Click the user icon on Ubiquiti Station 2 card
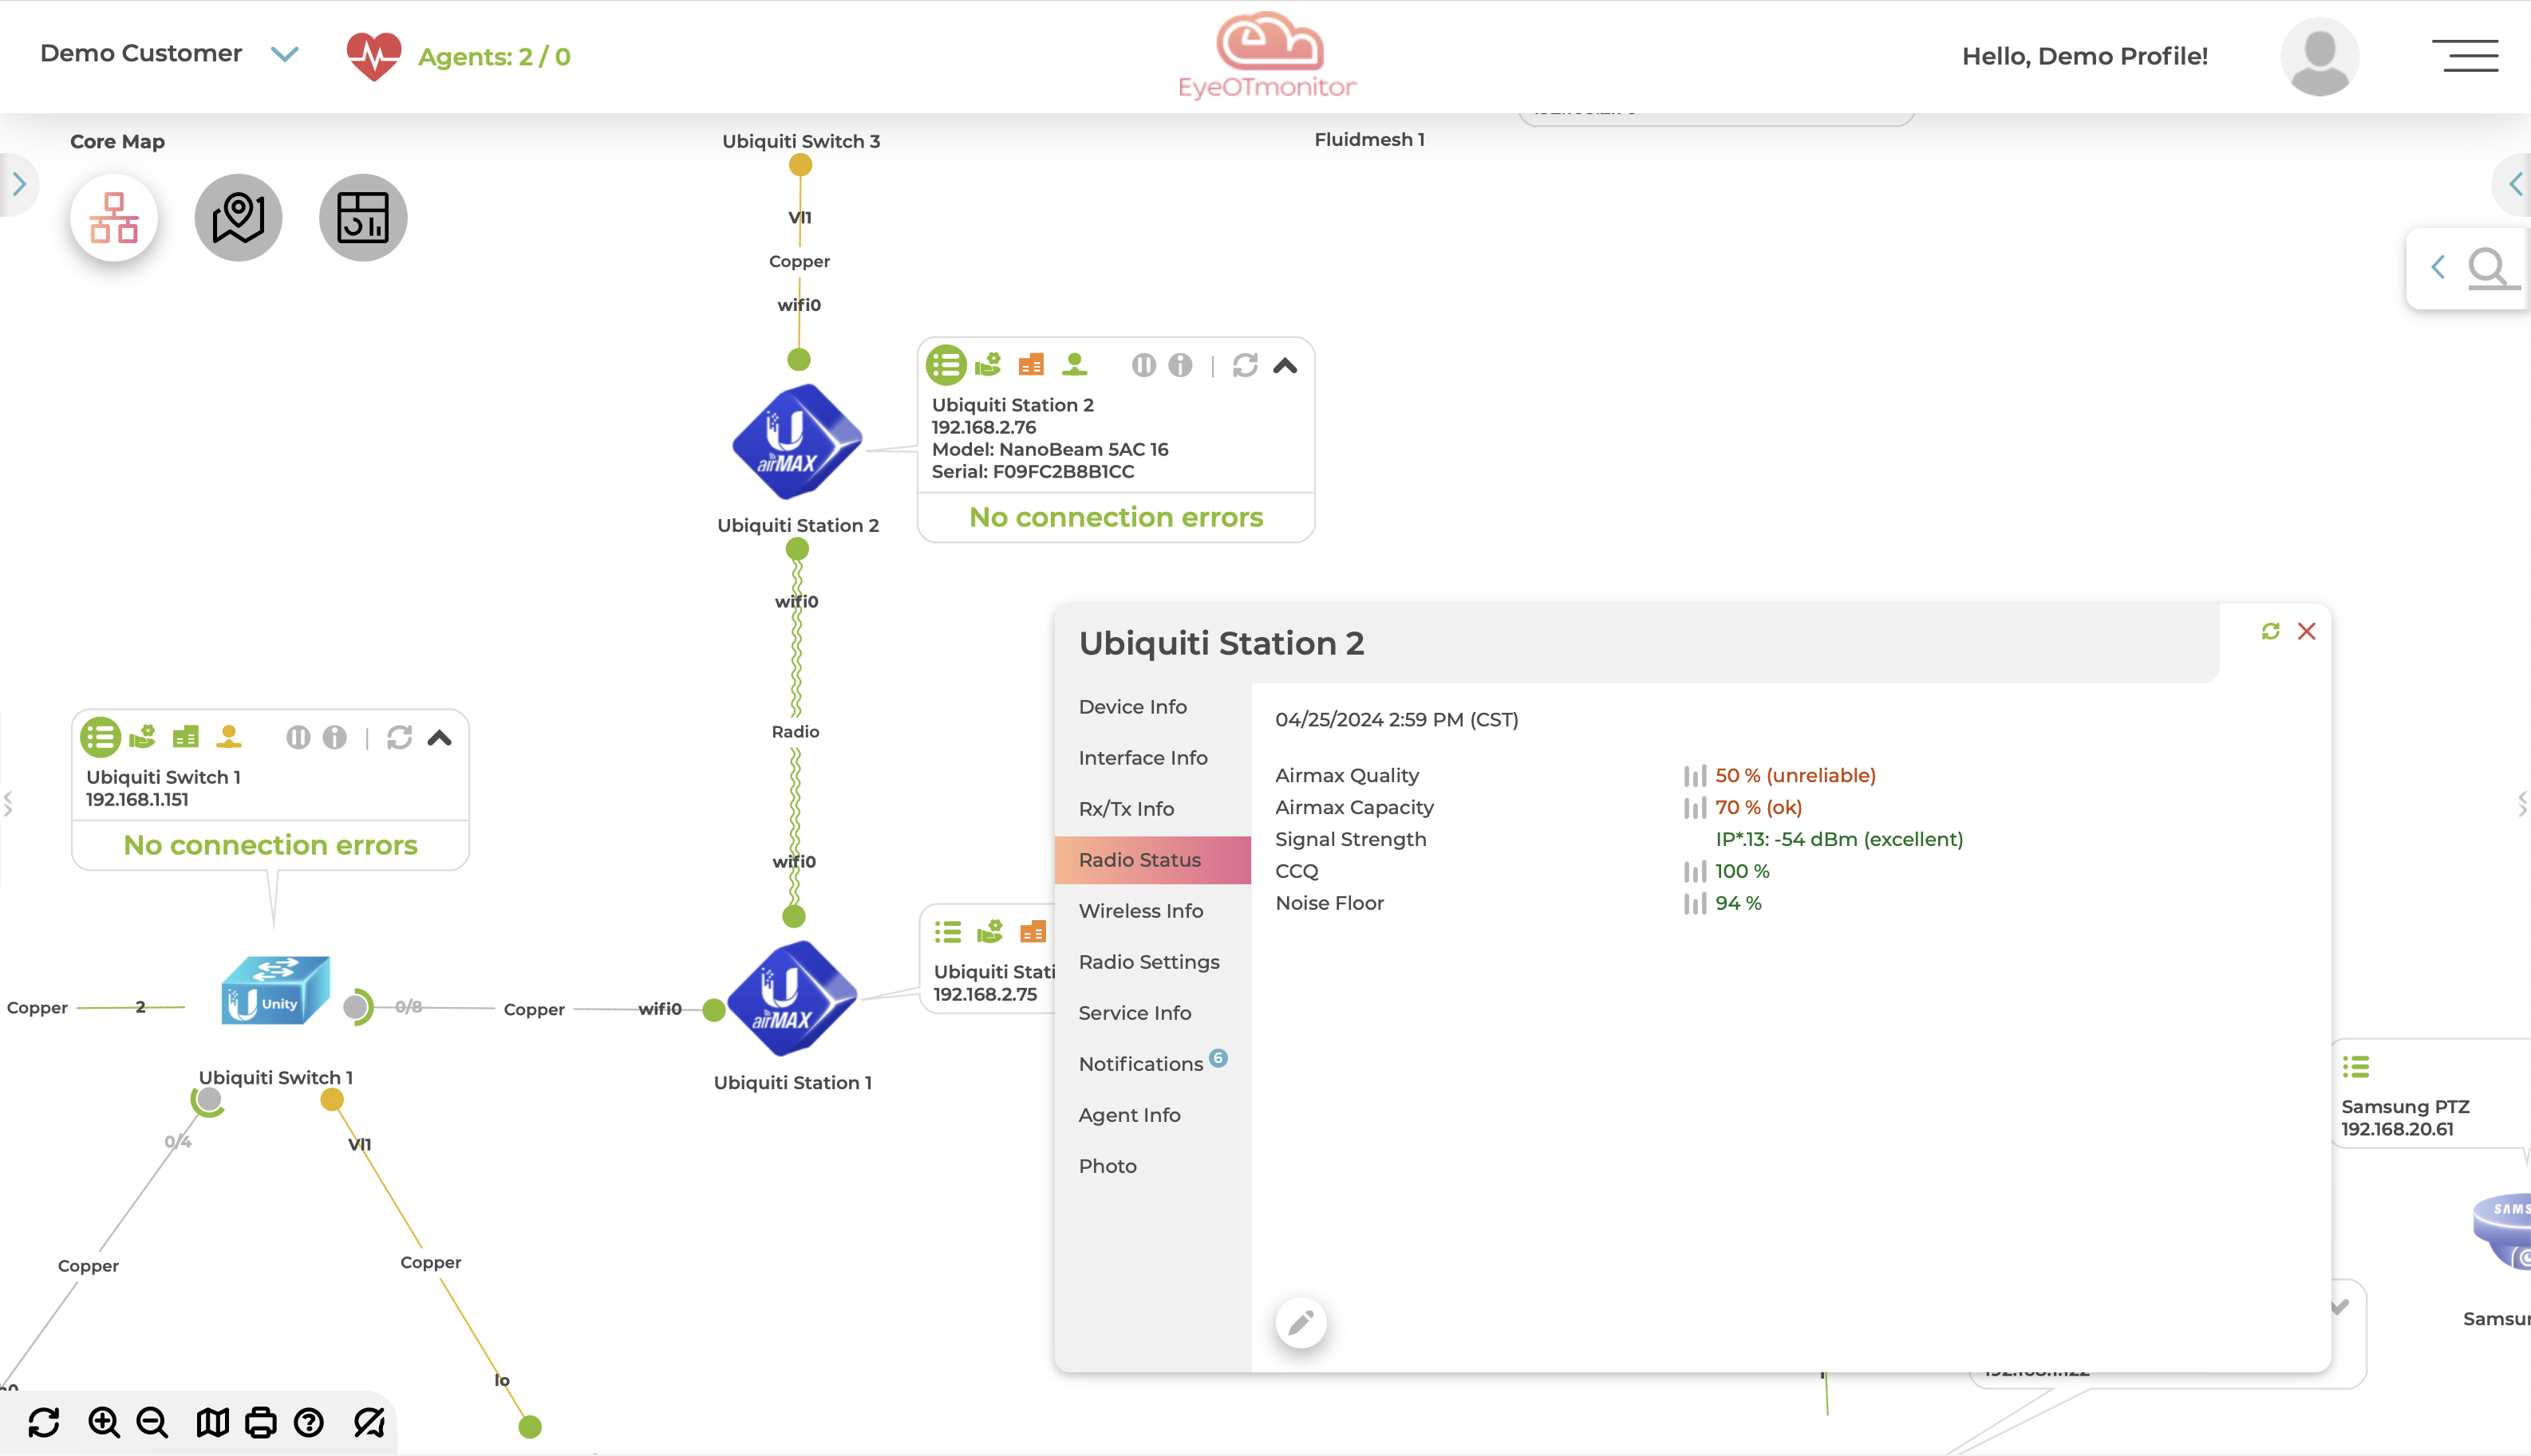This screenshot has height=1456, width=2531. coord(1075,365)
